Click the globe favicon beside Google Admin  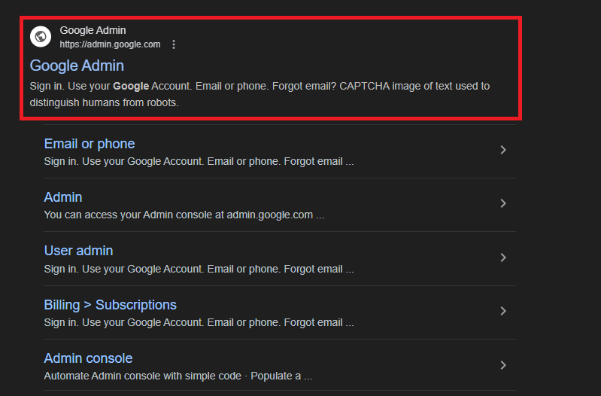tap(40, 36)
